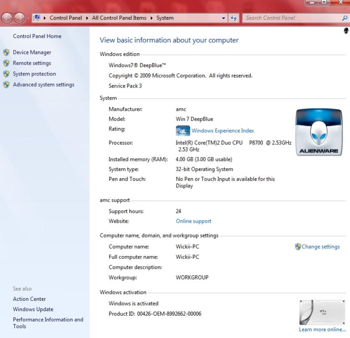Click the 32-bit Operating System text

(x=204, y=169)
